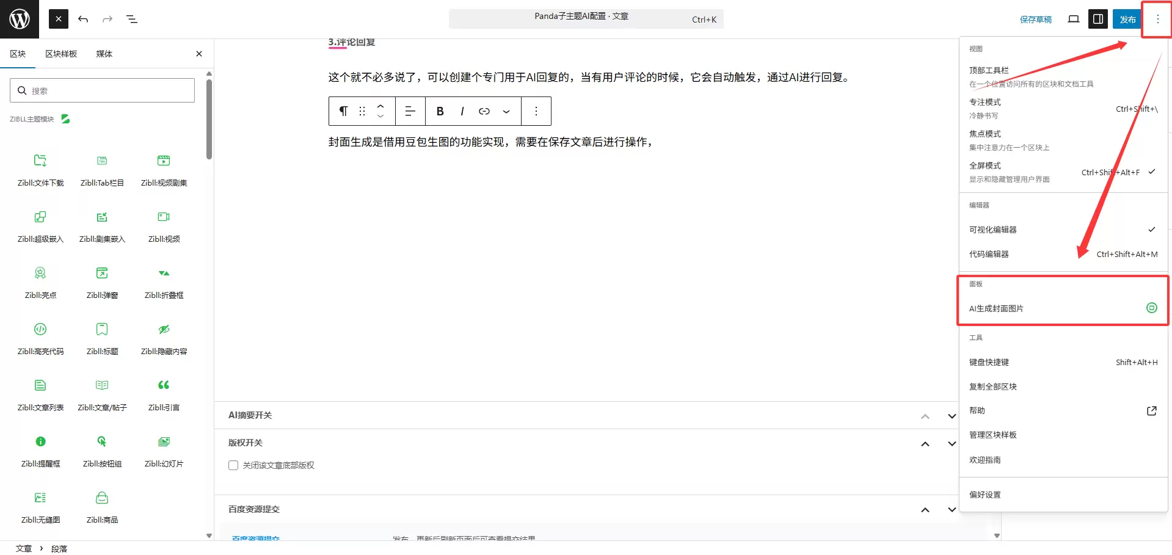This screenshot has width=1172, height=555.
Task: Add the Zibll高亮代码 block
Action: [40, 338]
